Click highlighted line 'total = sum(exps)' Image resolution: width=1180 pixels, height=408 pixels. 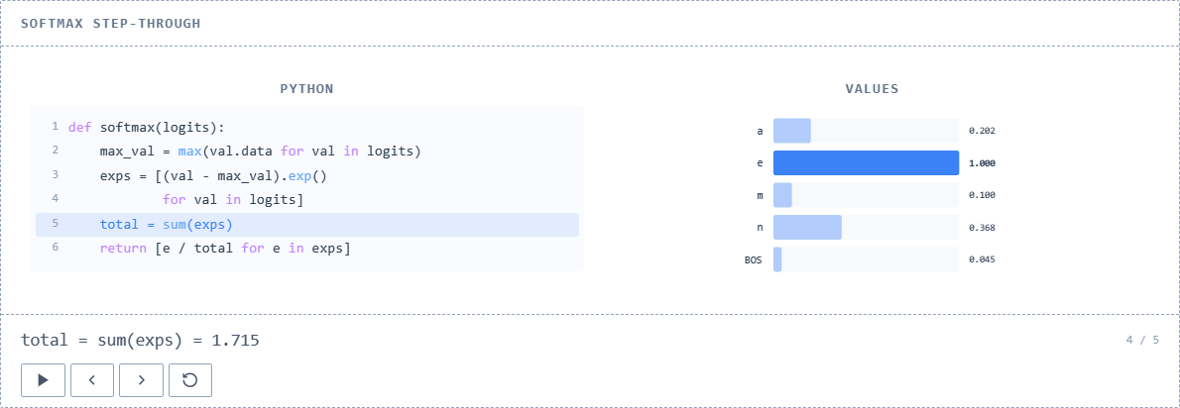pos(167,225)
